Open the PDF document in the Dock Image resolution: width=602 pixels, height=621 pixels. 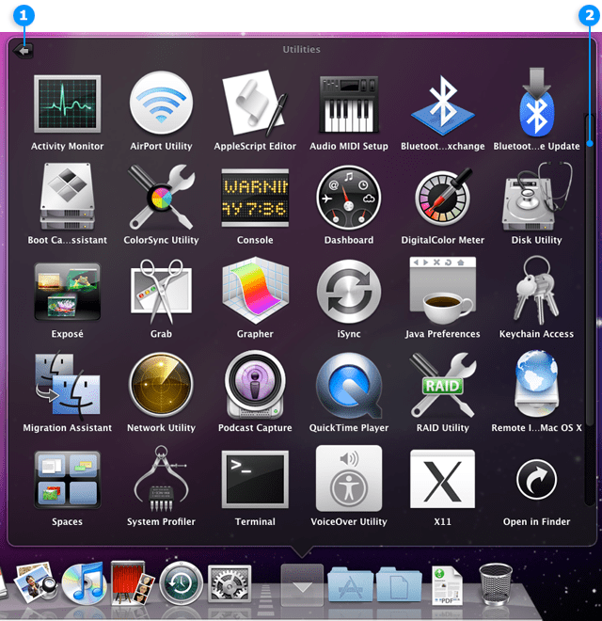447,585
